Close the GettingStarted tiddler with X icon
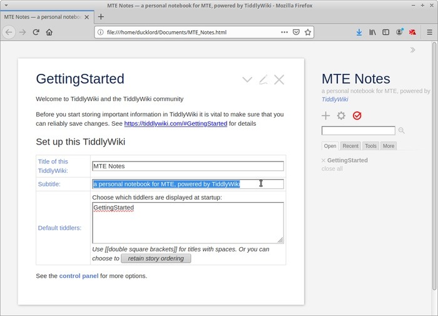438x316 pixels. (279, 79)
